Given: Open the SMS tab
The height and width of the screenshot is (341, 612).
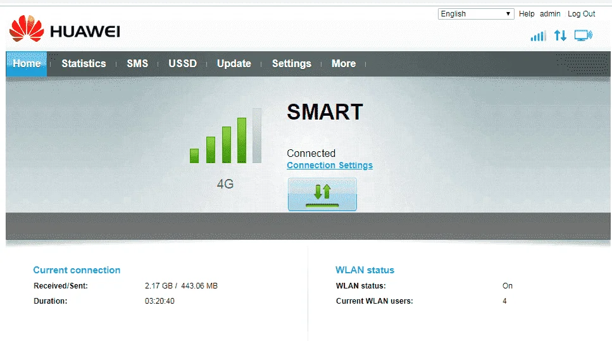Looking at the screenshot, I should (137, 64).
